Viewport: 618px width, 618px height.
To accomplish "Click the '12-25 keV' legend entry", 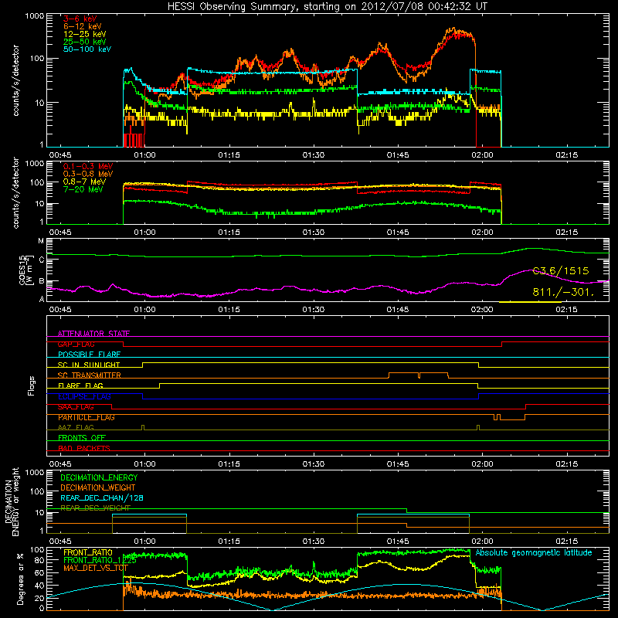I will coord(85,34).
